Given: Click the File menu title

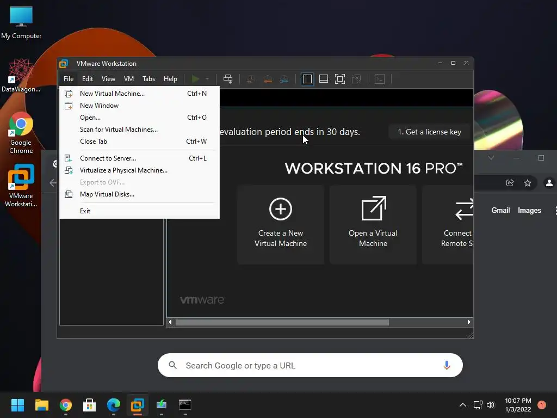Looking at the screenshot, I should (x=69, y=79).
